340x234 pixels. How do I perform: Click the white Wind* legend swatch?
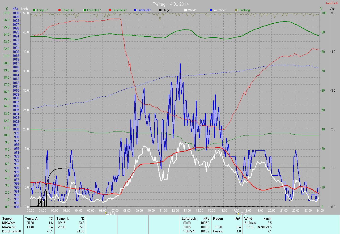coord(186,10)
